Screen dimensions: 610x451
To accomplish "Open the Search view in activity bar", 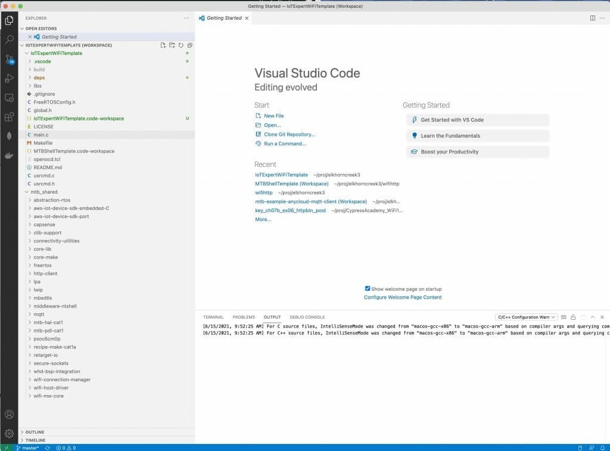I will tap(9, 39).
